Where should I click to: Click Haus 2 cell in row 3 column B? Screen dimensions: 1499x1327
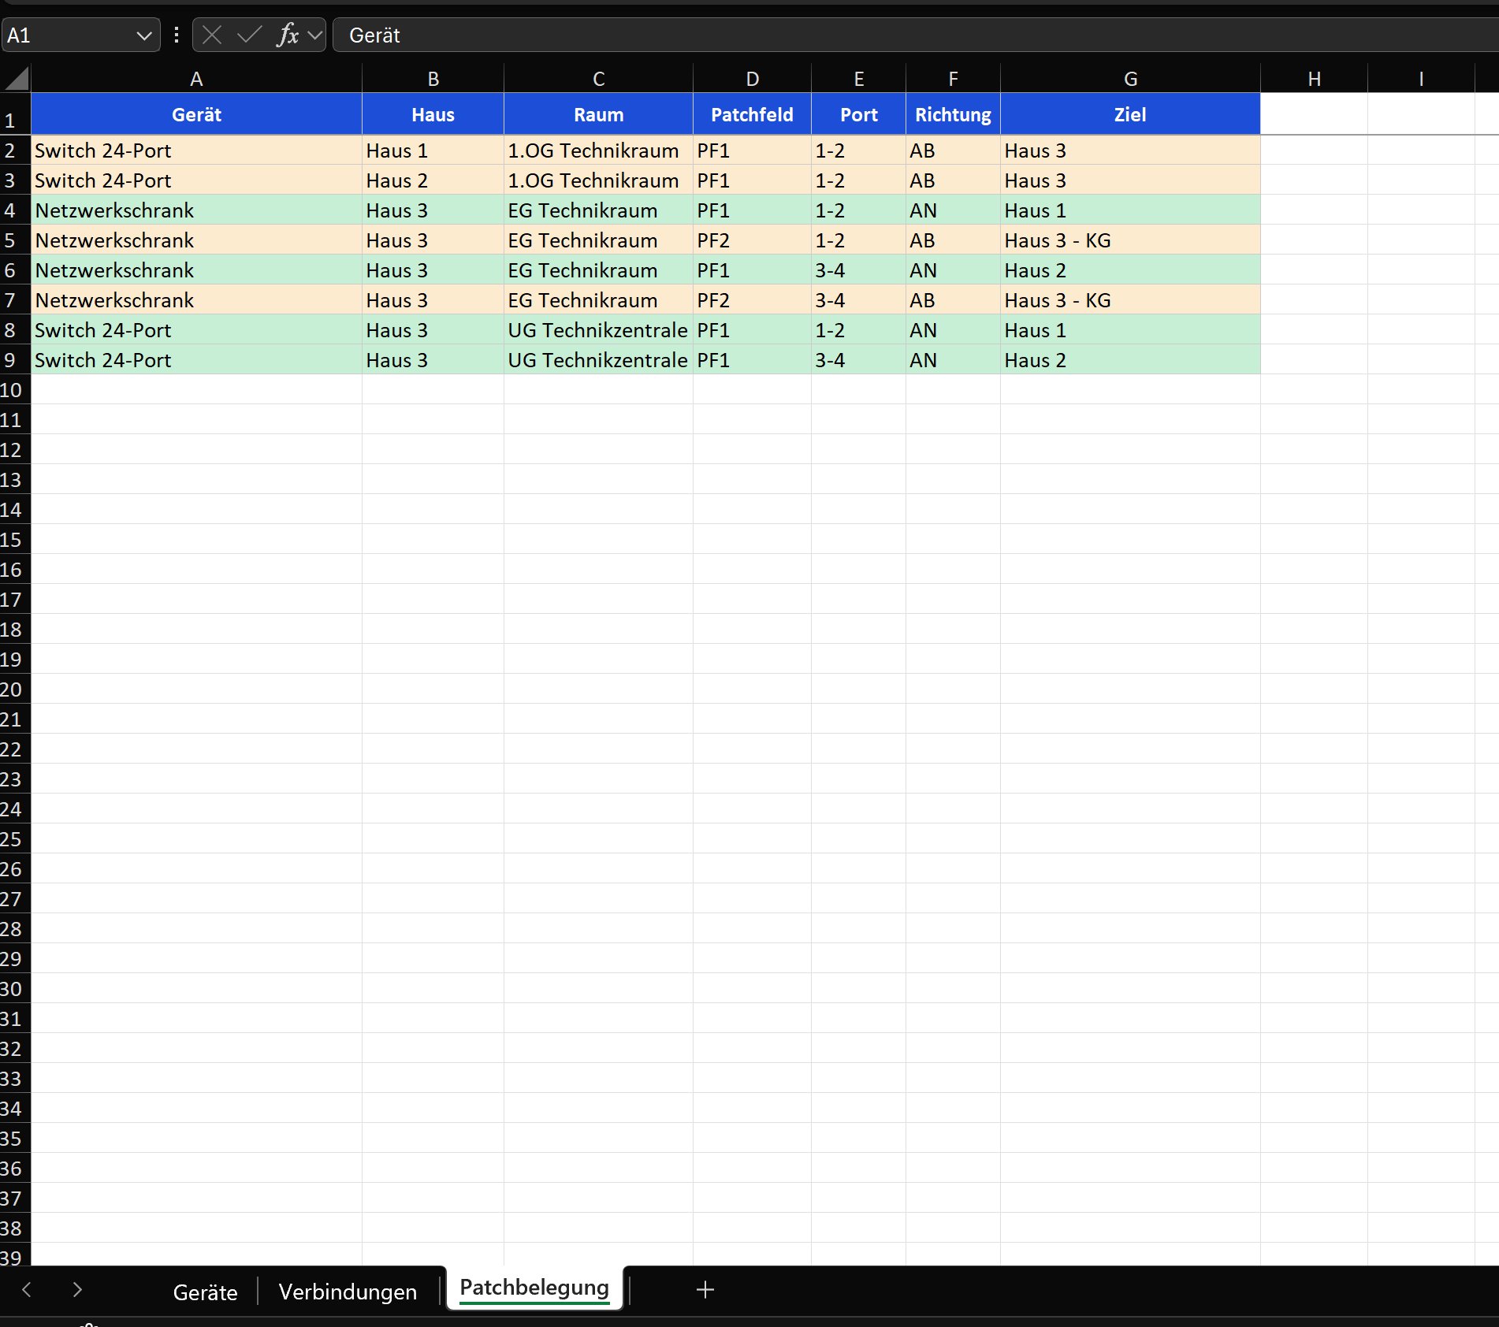point(433,180)
